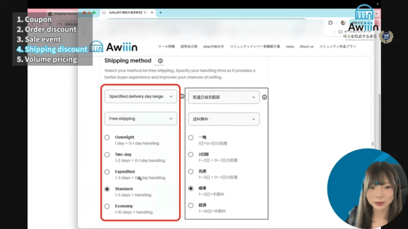Expand the 送料無料 dropdown
Screen dimensions: 408x229
(x=224, y=119)
